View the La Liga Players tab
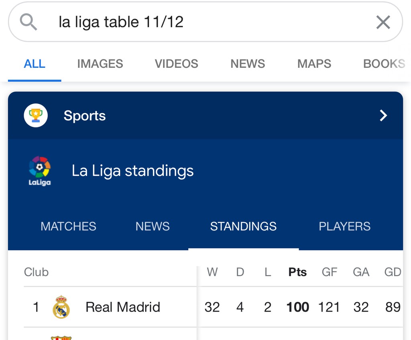 (x=344, y=226)
